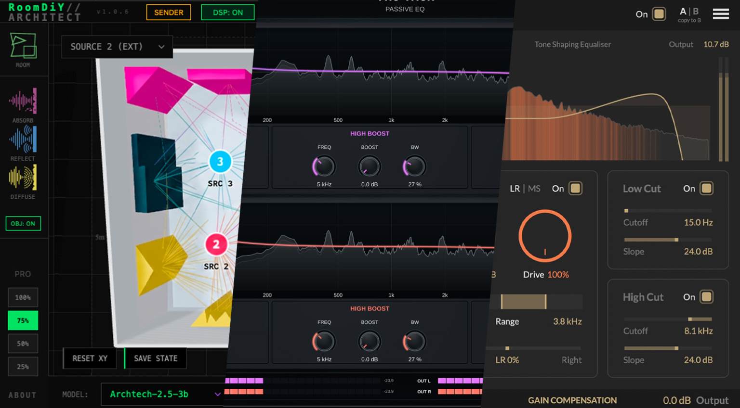
Task: Open the SOURCE 2 (EXT) dropdown
Action: pos(117,47)
